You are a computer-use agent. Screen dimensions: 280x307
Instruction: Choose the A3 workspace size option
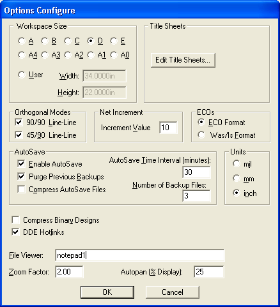(45, 55)
